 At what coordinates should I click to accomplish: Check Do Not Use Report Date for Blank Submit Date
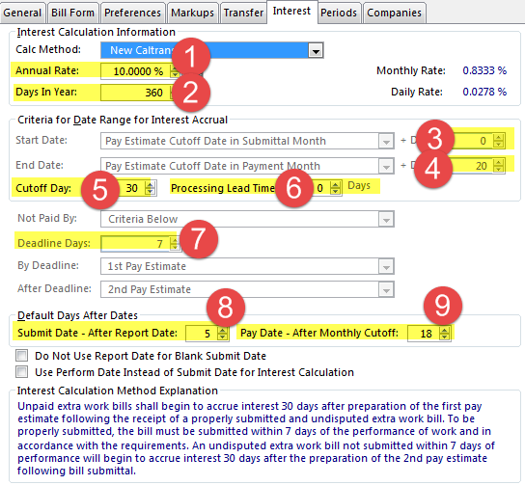pos(22,355)
